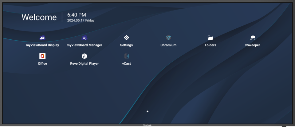The image size is (295, 127).
Task: Start the vSweeper broom icon
Action: [x=253, y=38]
